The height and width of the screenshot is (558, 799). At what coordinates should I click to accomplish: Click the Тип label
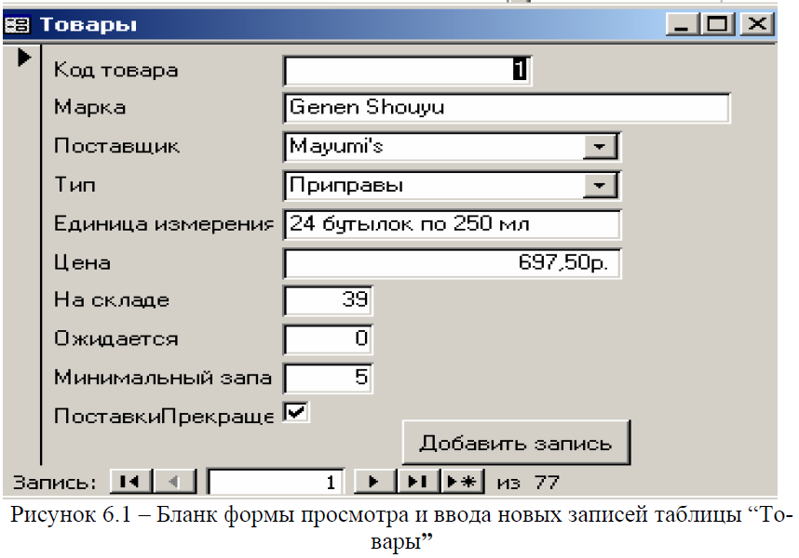(74, 185)
